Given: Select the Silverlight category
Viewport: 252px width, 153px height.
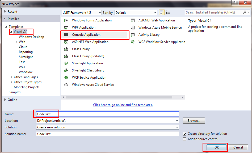Looking at the screenshot, I should tap(26, 57).
